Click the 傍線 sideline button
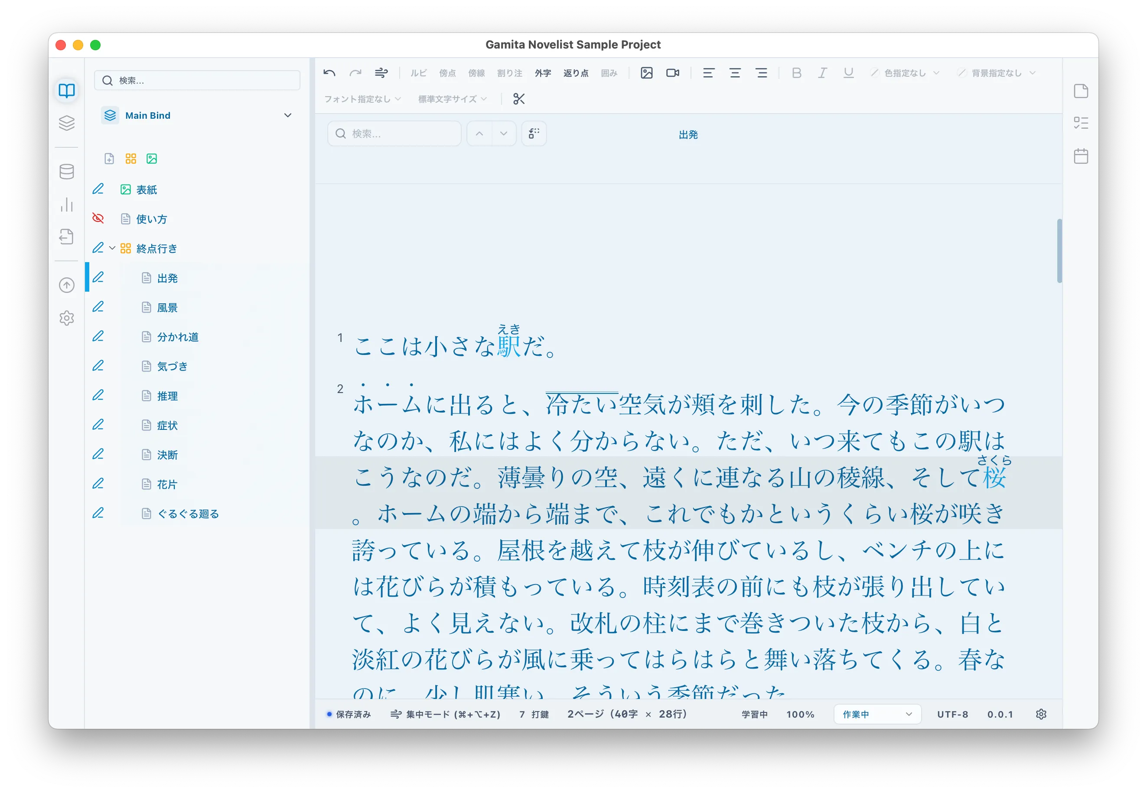The width and height of the screenshot is (1147, 793). (476, 73)
